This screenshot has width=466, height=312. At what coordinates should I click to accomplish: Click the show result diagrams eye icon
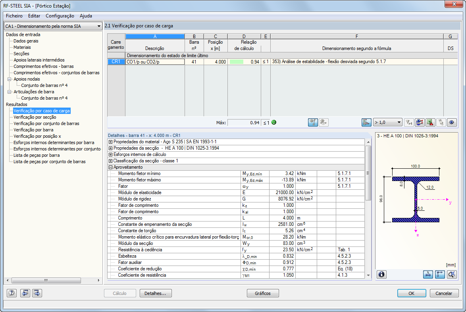[420, 122]
